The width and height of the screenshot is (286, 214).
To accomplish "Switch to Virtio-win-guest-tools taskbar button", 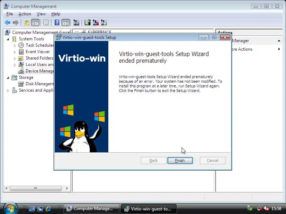I will click(149, 209).
